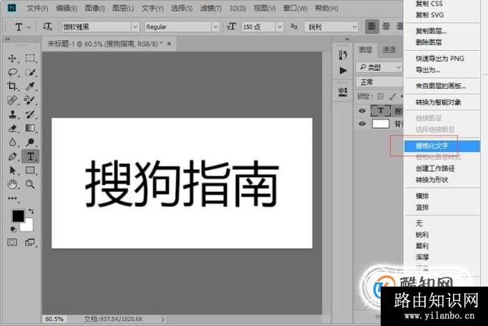Select the text layer thumbnail T

tap(381, 110)
